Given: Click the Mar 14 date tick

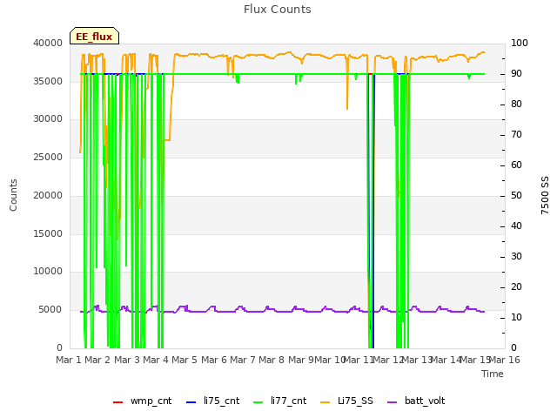Looking at the screenshot, I should click(x=446, y=360).
